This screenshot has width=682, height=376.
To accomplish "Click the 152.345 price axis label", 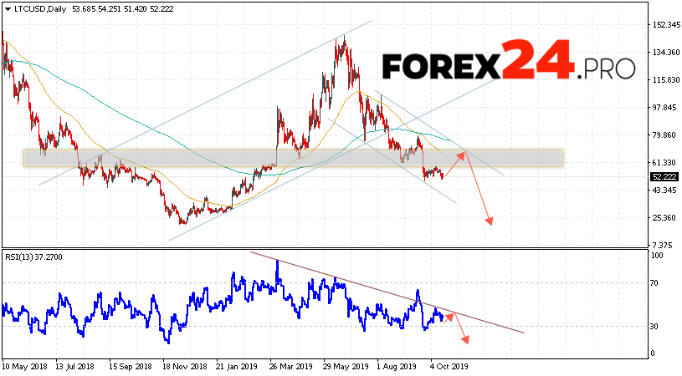I will pyautogui.click(x=664, y=25).
